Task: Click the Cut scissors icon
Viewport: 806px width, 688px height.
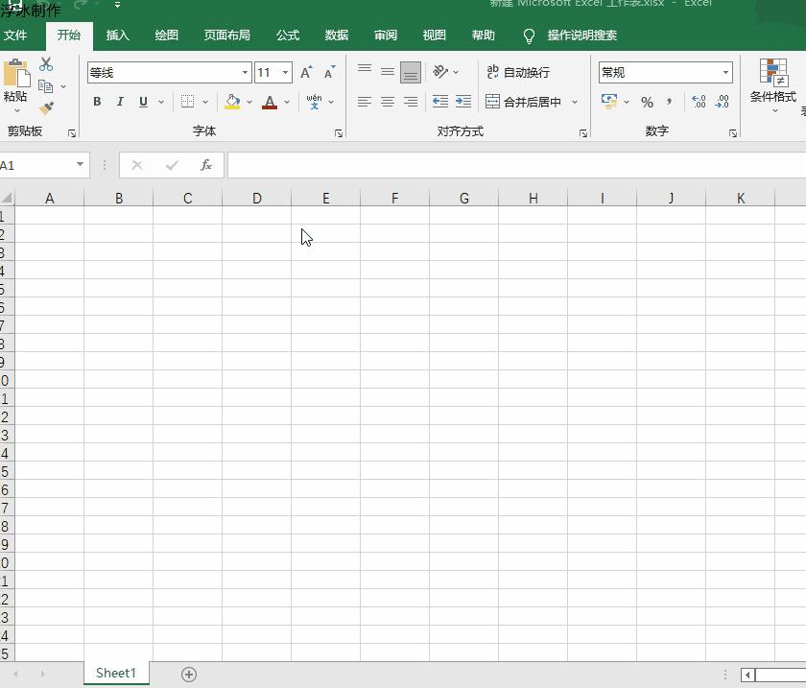Action: coord(46,64)
